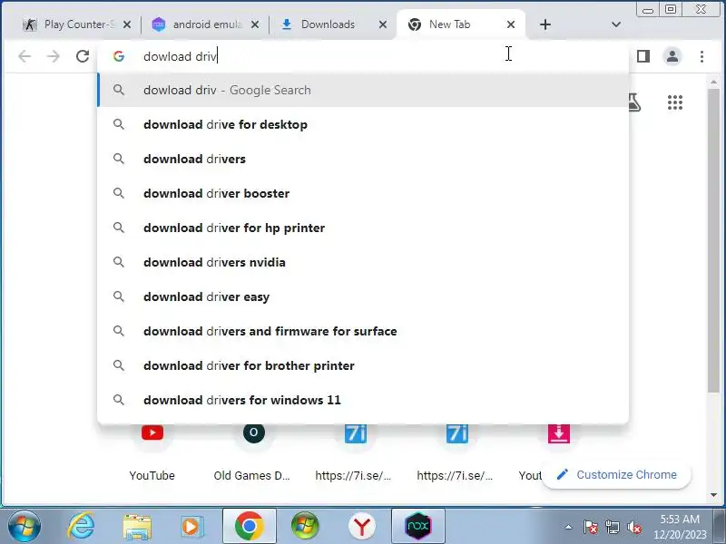Open the side panel icon
This screenshot has height=544, width=726.
(x=643, y=56)
